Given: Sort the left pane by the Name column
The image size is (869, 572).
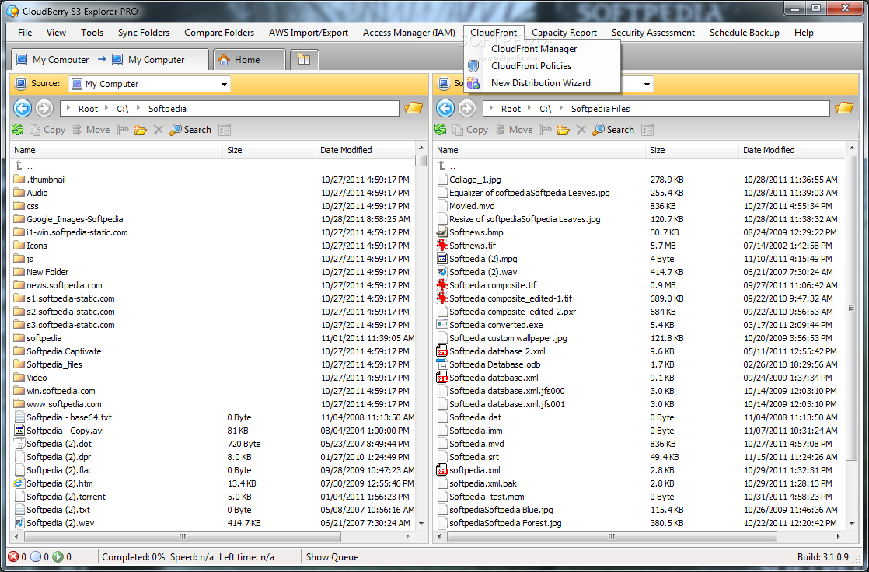Looking at the screenshot, I should pos(117,150).
